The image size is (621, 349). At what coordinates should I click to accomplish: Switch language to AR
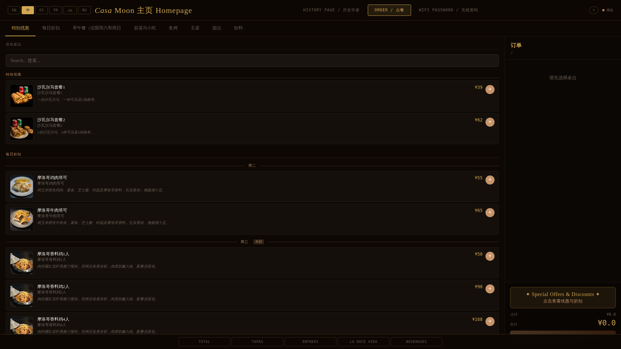(70, 10)
